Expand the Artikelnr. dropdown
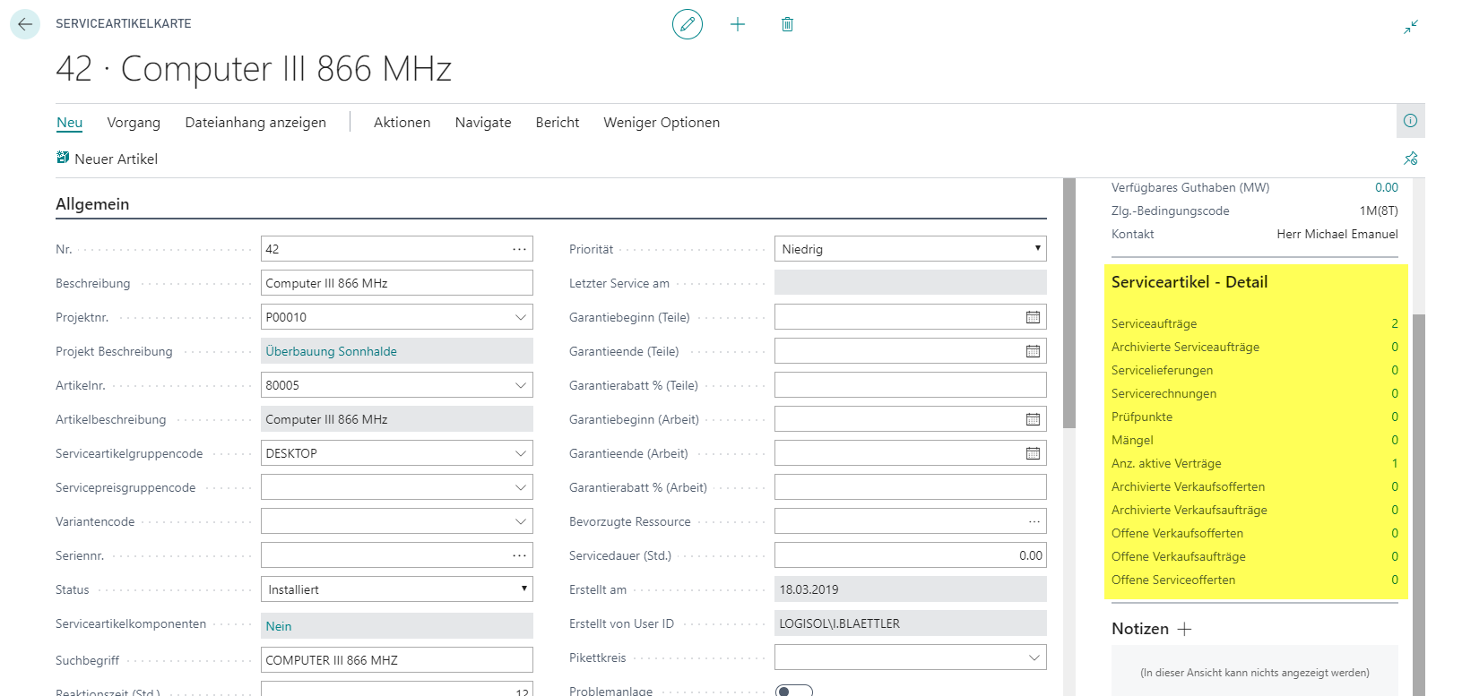 (x=520, y=385)
